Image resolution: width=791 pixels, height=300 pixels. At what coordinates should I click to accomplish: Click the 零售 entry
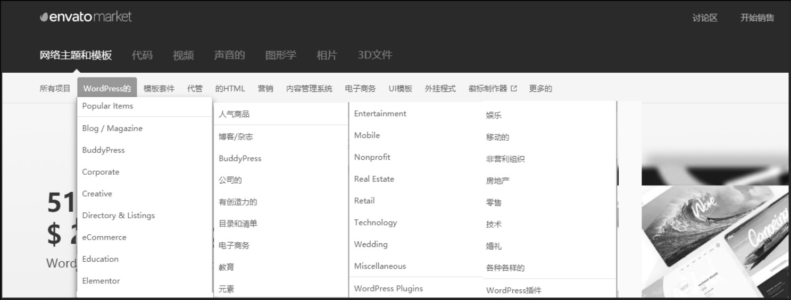tap(494, 203)
